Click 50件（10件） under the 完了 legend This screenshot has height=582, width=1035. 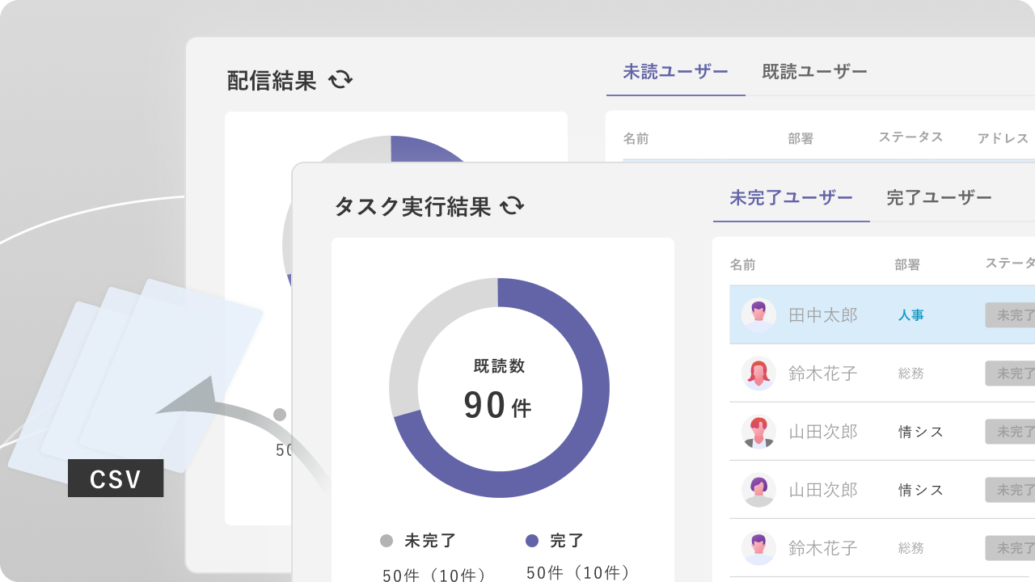(x=578, y=573)
